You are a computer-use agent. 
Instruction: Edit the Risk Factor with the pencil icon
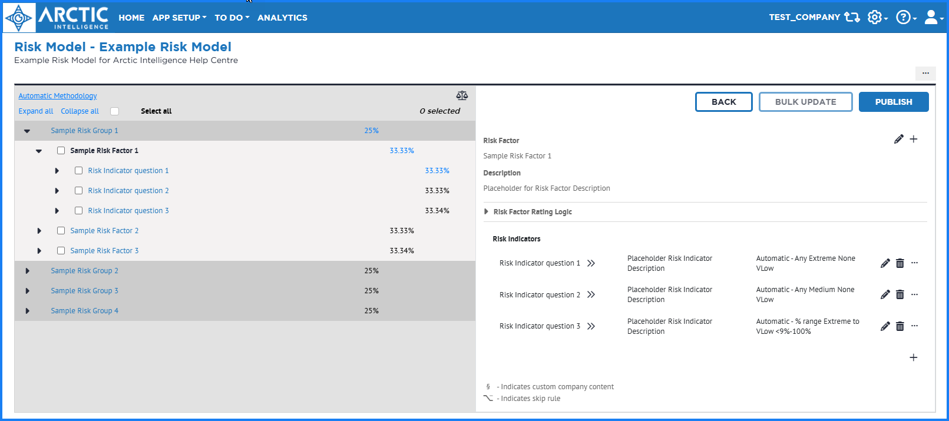point(898,140)
